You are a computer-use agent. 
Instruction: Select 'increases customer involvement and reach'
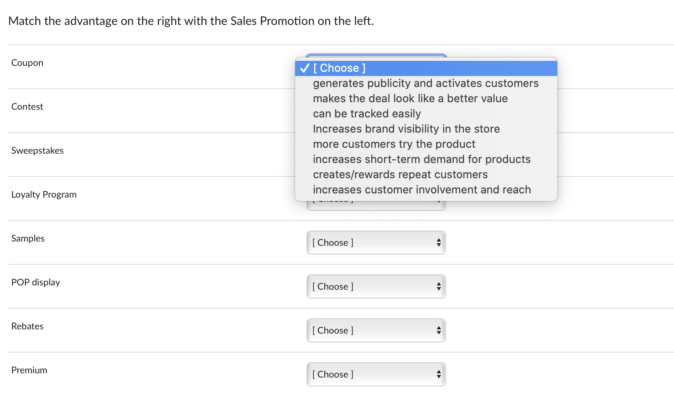click(422, 190)
